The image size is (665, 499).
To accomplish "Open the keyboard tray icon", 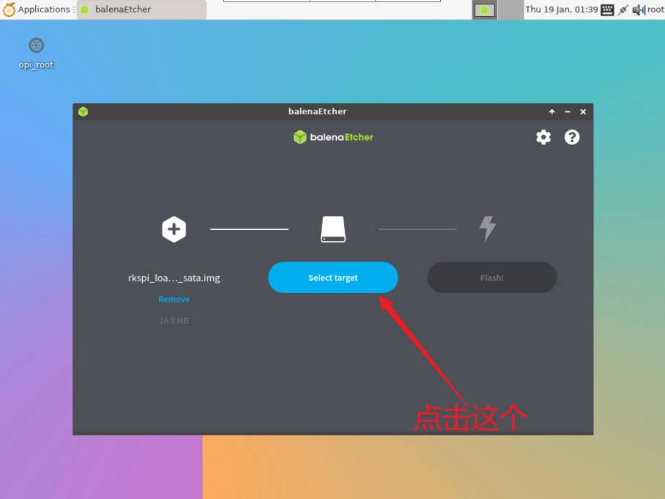I will click(607, 10).
